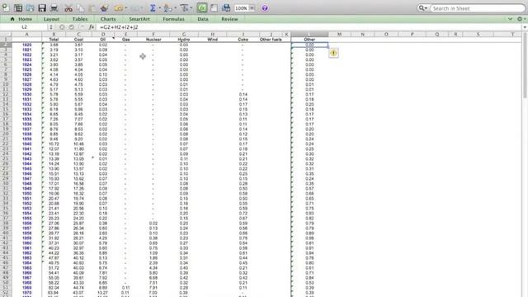
Task: Switch to the Layout tab
Action: tap(51, 19)
